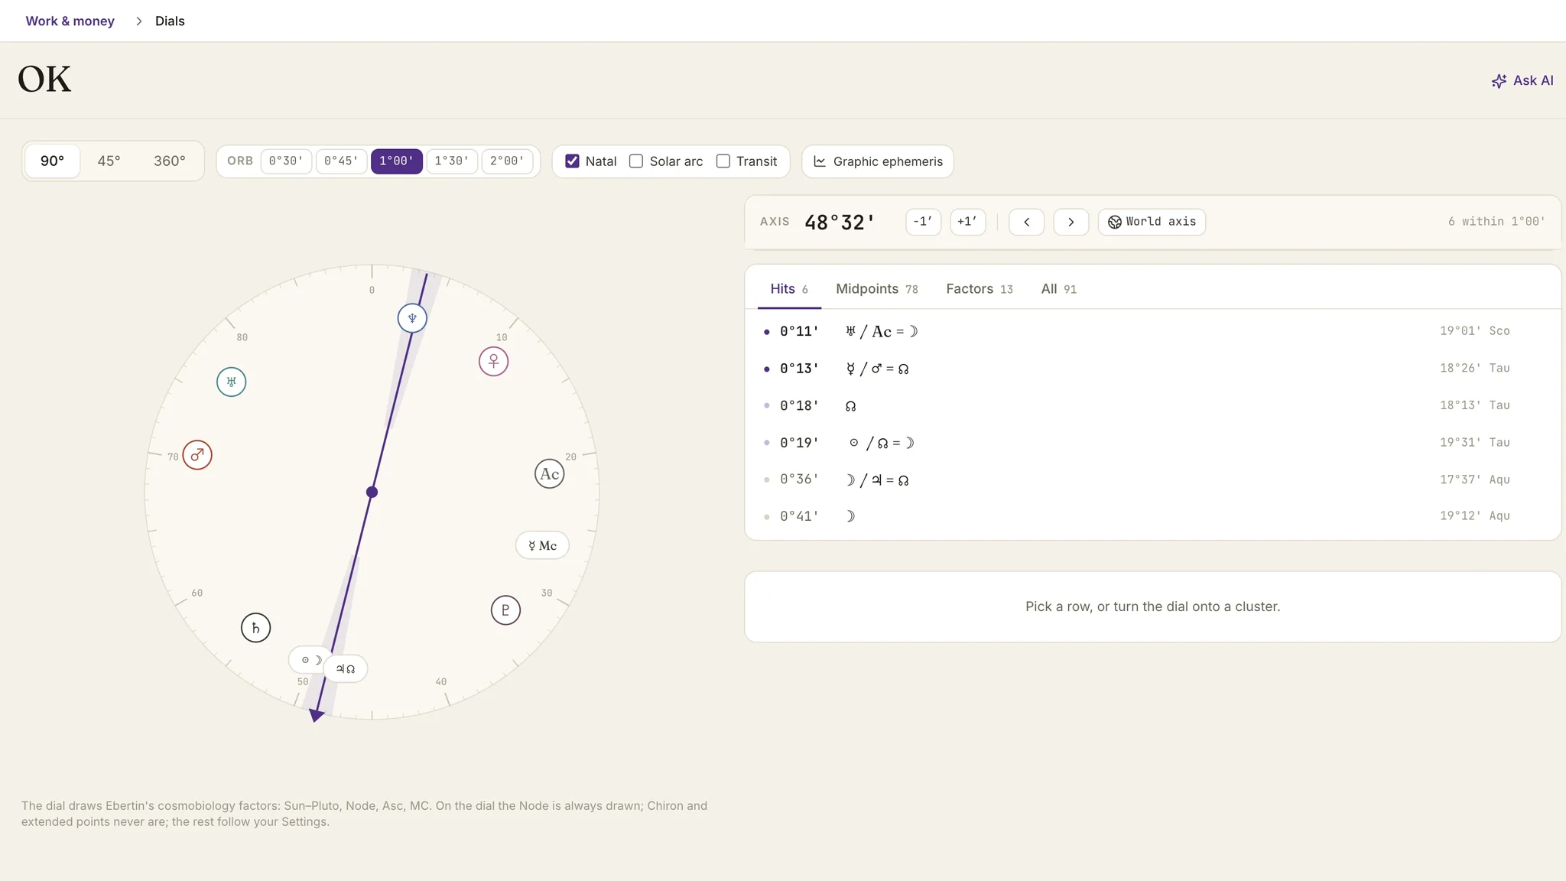Switch dial to 45° mode
This screenshot has height=881, width=1566.
tap(109, 161)
